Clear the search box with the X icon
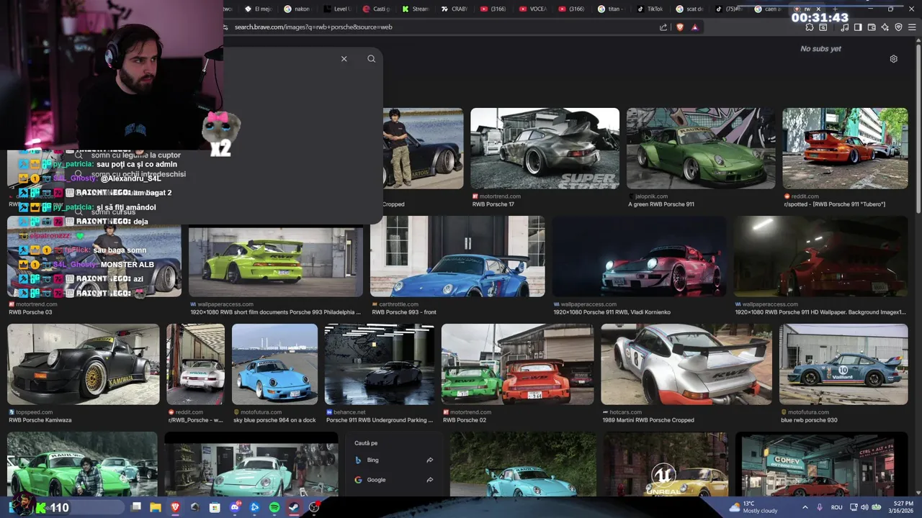Screen dimensions: 922x518 (x=344, y=59)
